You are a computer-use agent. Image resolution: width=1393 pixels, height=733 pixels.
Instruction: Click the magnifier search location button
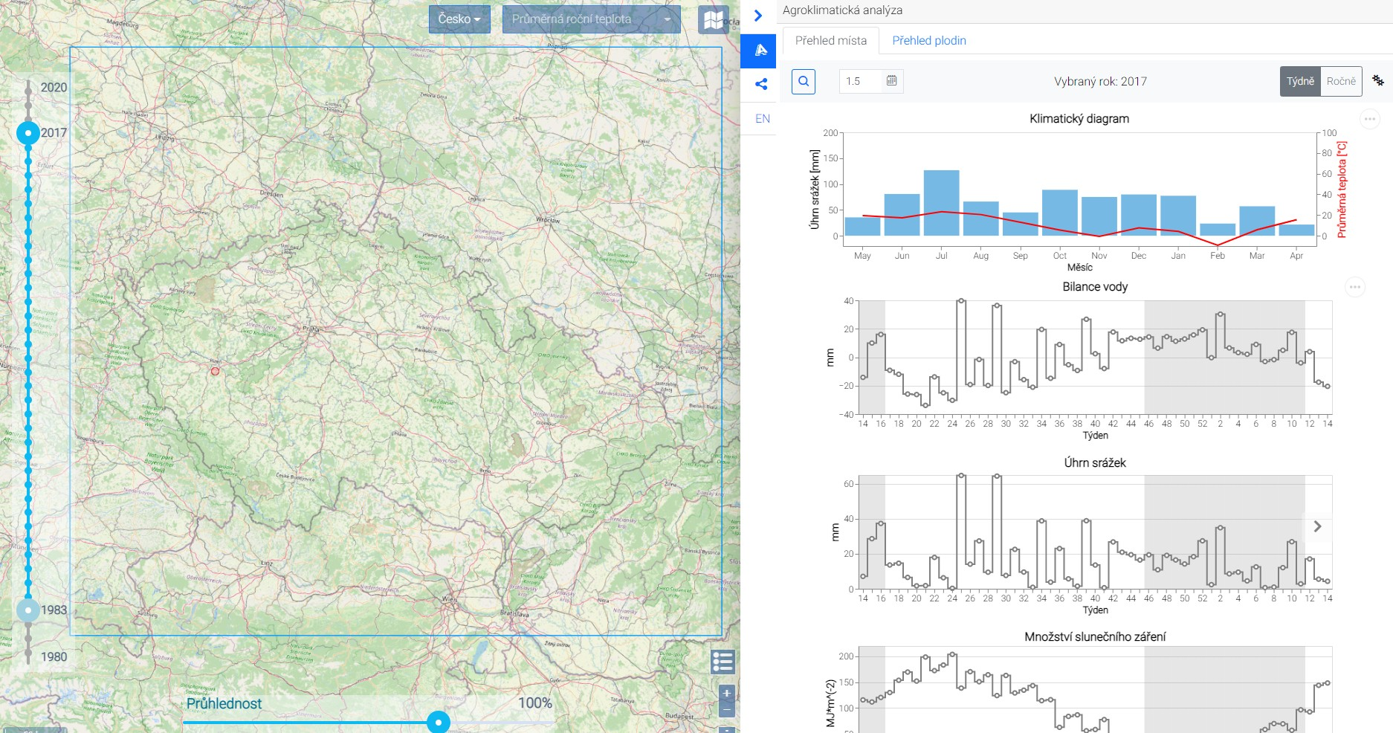coord(804,82)
